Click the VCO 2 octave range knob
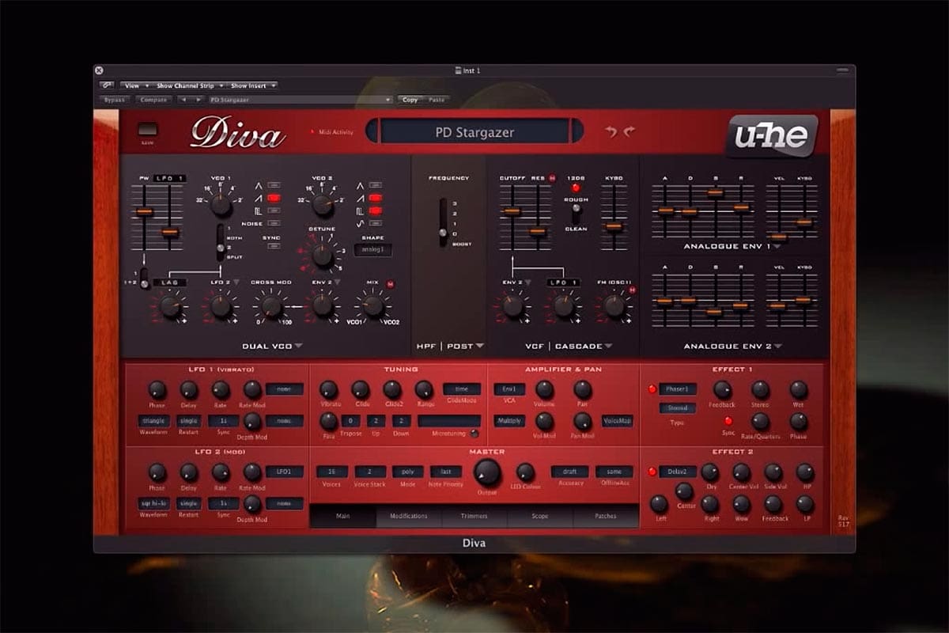 pyautogui.click(x=322, y=205)
